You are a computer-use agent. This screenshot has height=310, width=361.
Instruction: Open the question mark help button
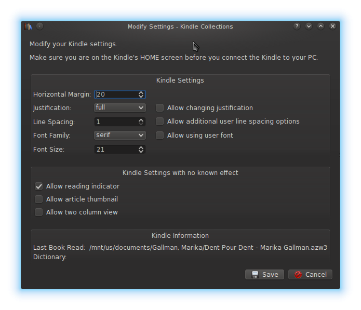(297, 26)
